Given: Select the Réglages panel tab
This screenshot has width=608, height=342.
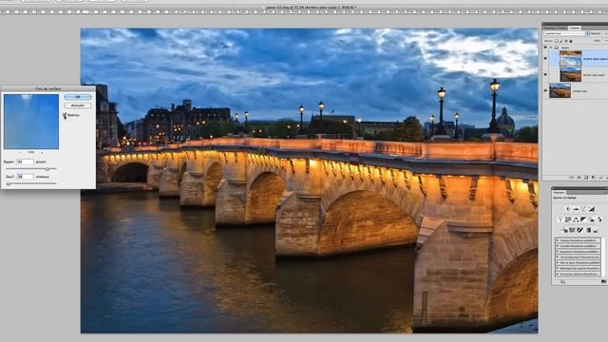Looking at the screenshot, I should coord(560,192).
